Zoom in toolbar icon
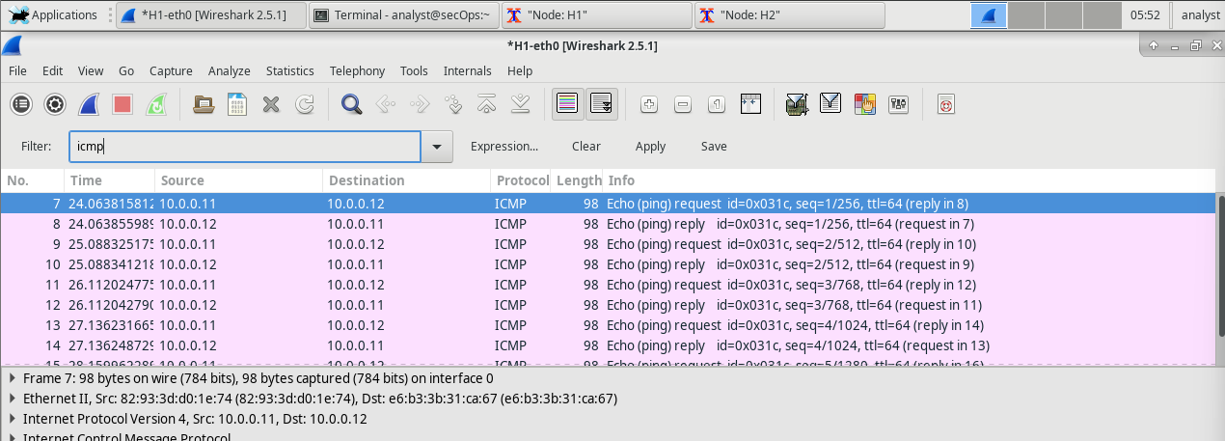Screen dimensions: 1225x441 click(649, 104)
